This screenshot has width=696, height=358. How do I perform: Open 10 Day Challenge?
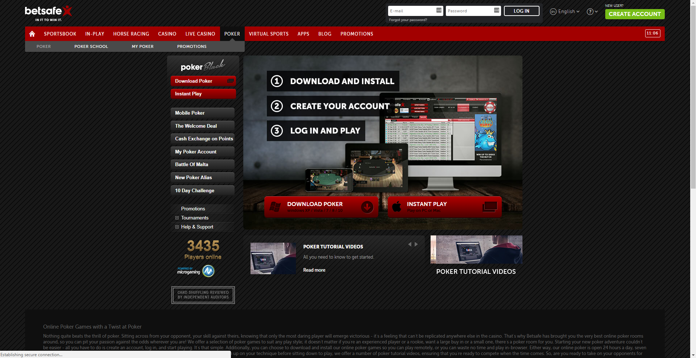click(x=203, y=190)
